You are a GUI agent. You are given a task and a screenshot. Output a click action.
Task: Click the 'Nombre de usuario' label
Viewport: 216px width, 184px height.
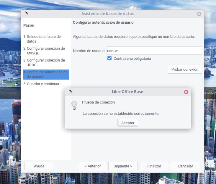pos(89,51)
